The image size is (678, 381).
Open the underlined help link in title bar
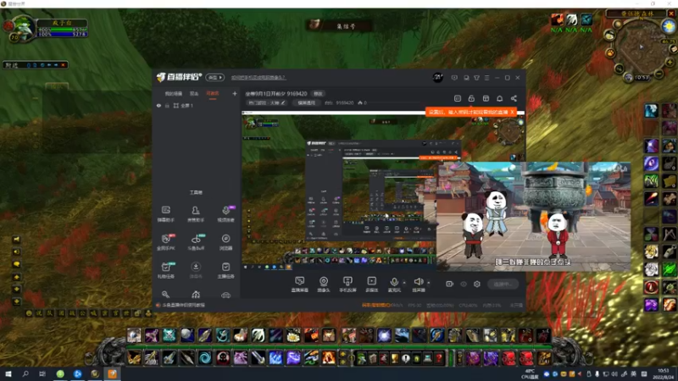point(258,78)
